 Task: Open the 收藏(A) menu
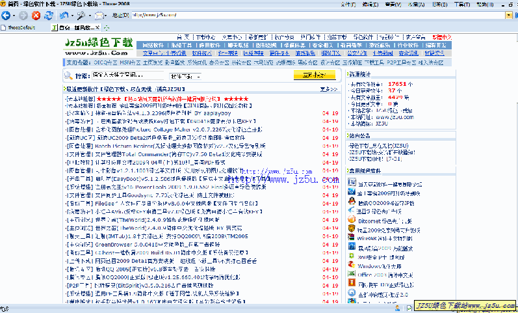click(416, 5)
